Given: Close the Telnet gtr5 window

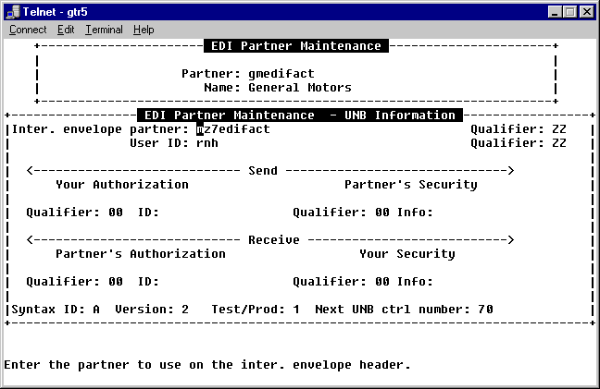Looking at the screenshot, I should 587,10.
